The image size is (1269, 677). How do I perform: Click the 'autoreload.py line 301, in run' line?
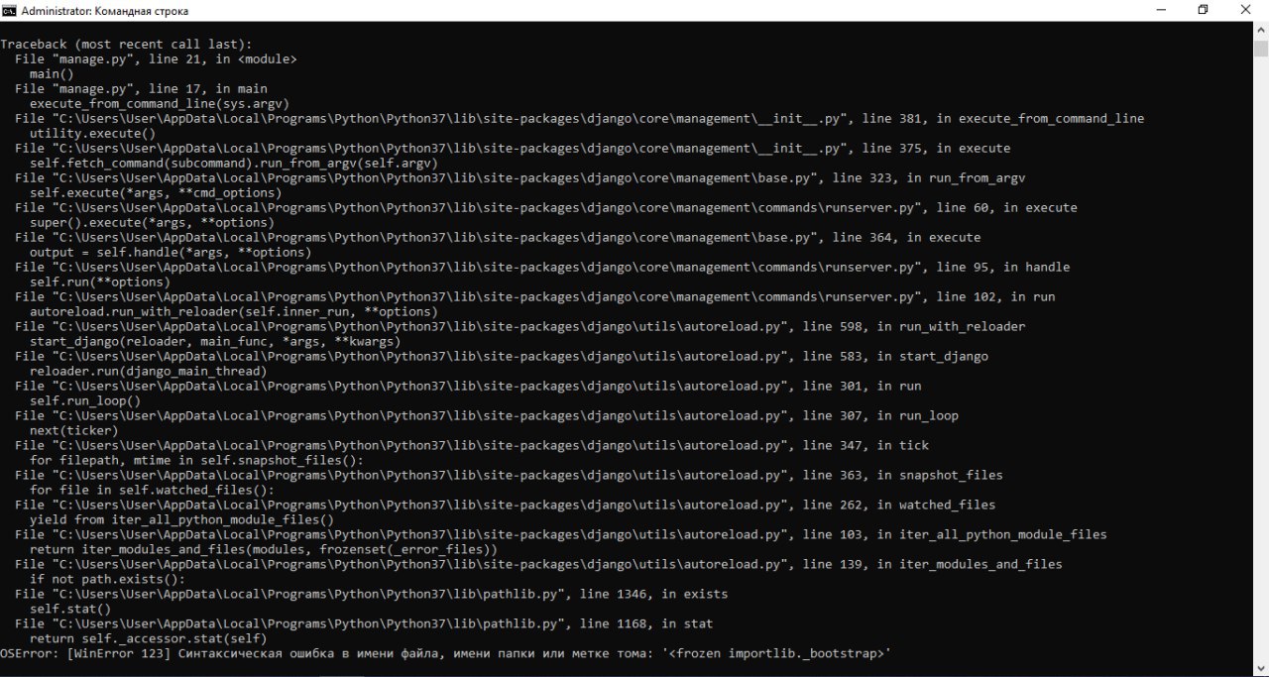[x=468, y=387]
